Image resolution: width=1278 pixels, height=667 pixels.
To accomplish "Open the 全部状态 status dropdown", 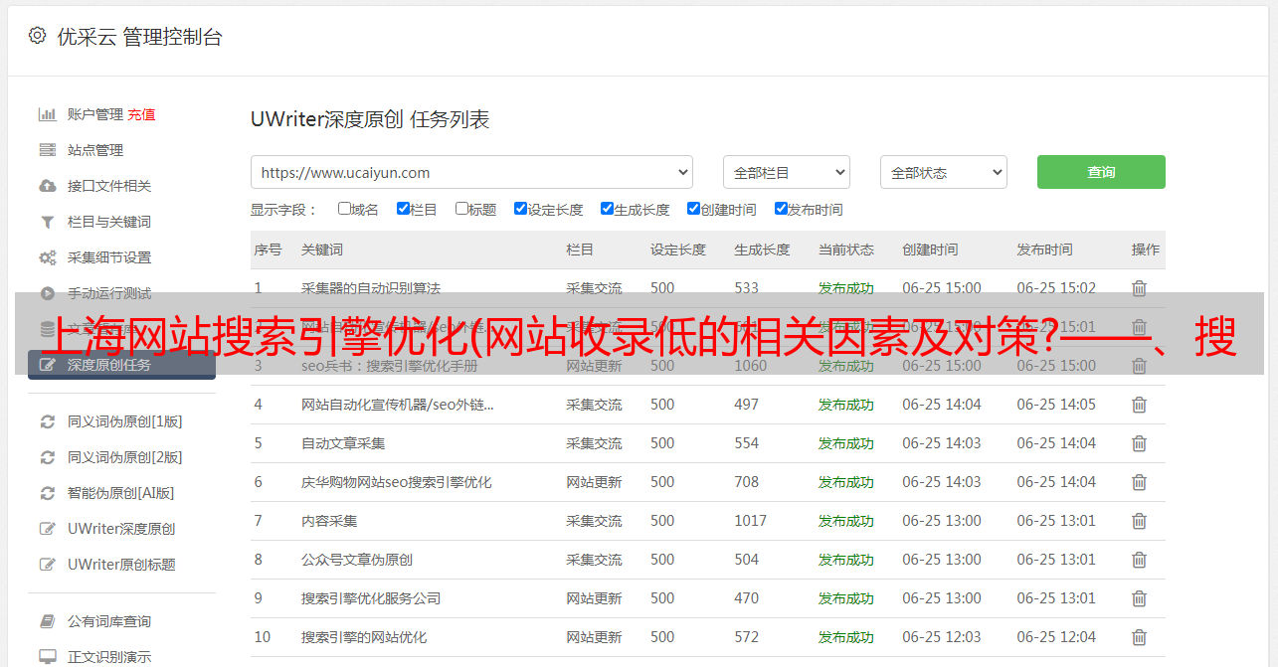I will [943, 172].
